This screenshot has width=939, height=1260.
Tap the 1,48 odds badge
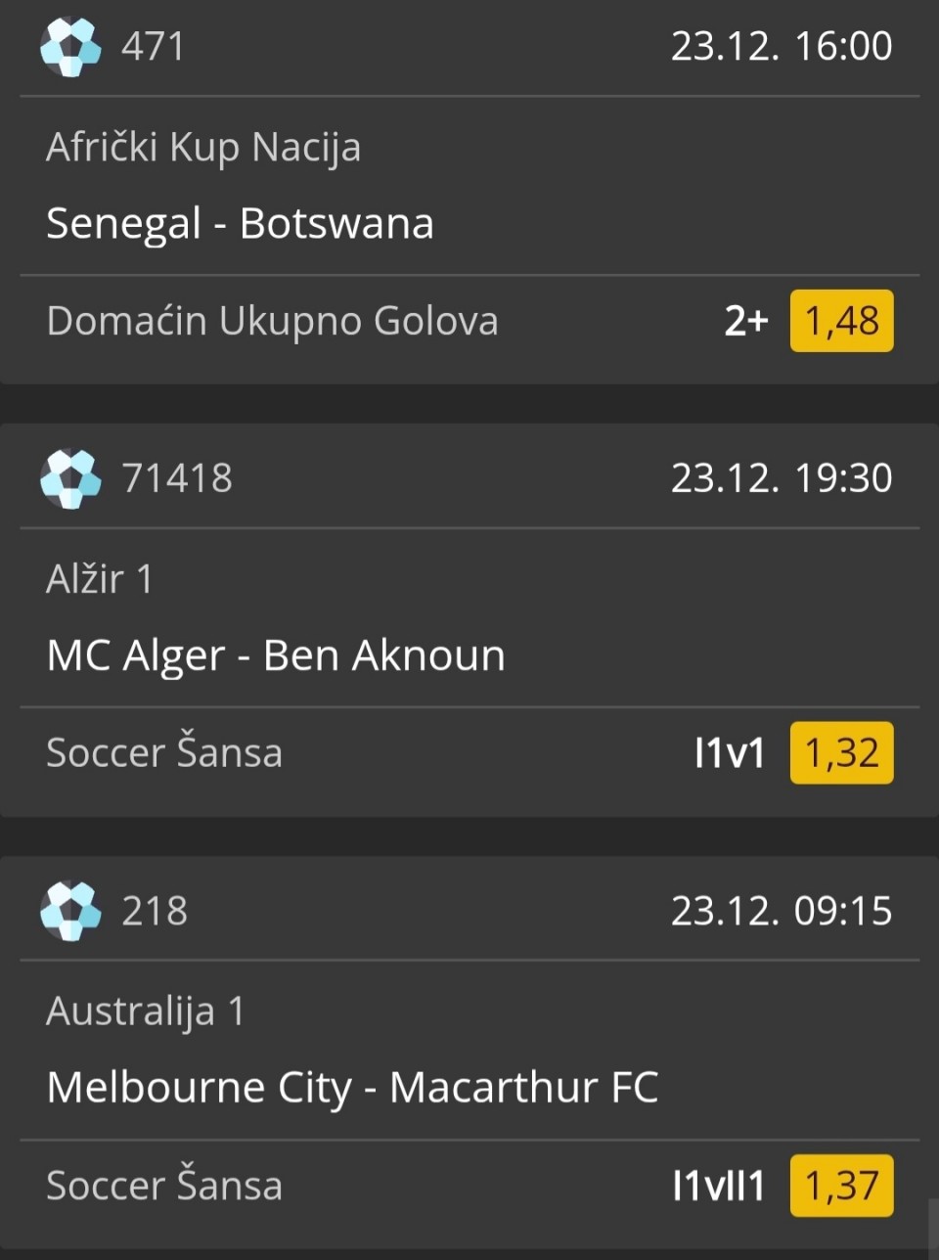[841, 321]
